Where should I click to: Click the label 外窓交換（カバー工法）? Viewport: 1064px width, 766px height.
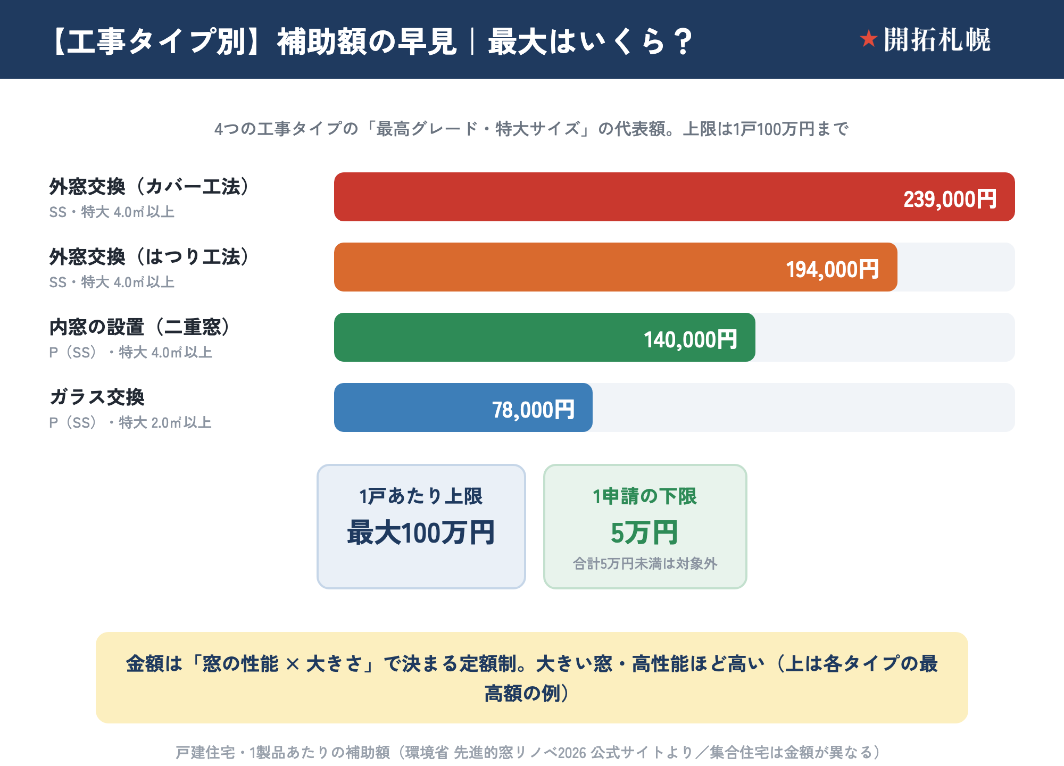[x=149, y=187]
